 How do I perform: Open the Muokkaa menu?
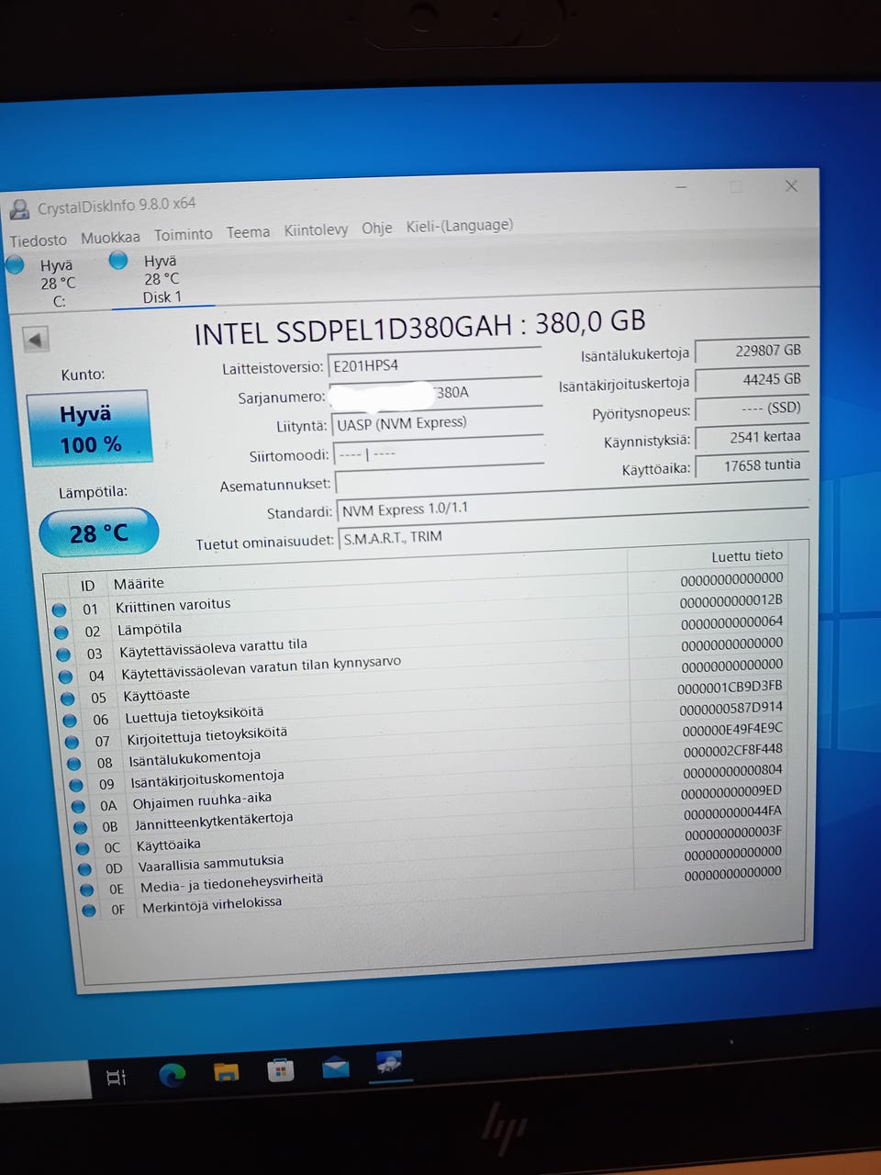(x=110, y=238)
